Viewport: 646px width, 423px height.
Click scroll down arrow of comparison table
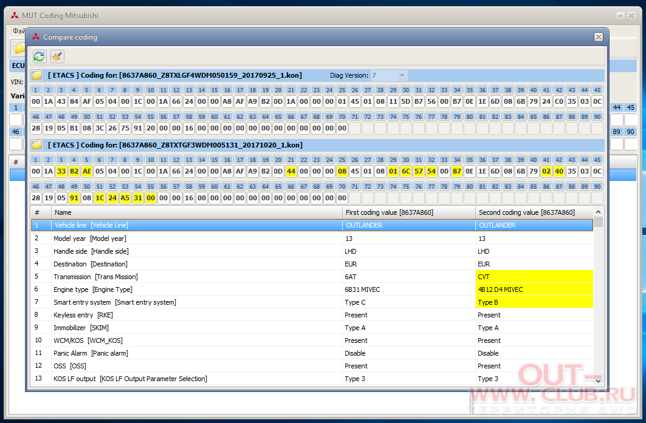pos(598,381)
